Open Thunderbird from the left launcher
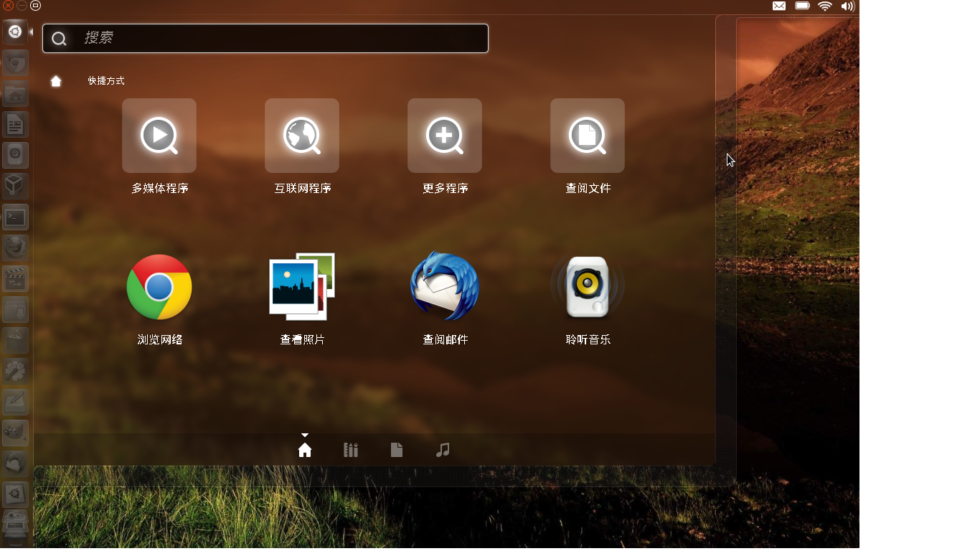Viewport: 980px width, 551px height. click(15, 464)
